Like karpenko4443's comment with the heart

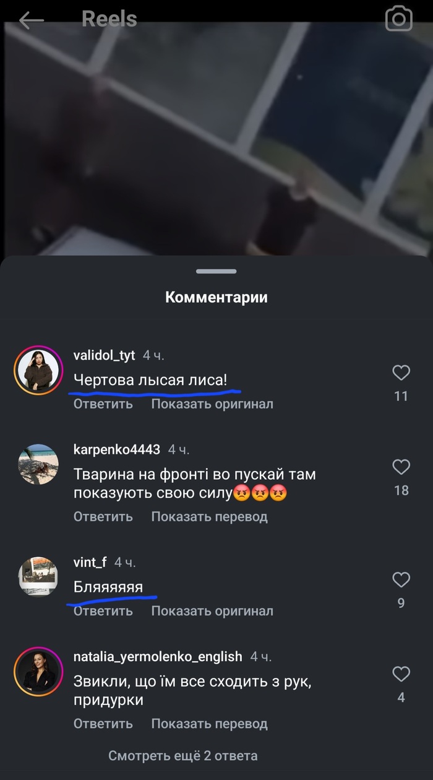point(401,466)
